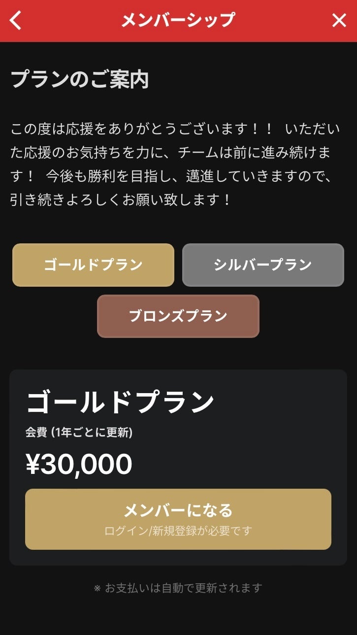The width and height of the screenshot is (357, 635).
Task: Open the ブロンズプラン tab
Action: click(x=178, y=316)
